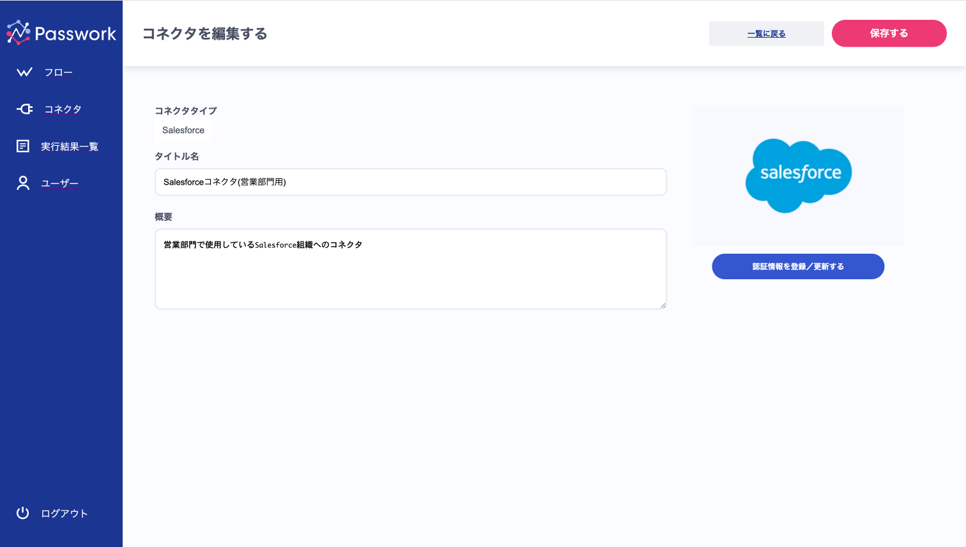Click the Passwork wordmark text
This screenshot has width=966, height=547.
[75, 34]
